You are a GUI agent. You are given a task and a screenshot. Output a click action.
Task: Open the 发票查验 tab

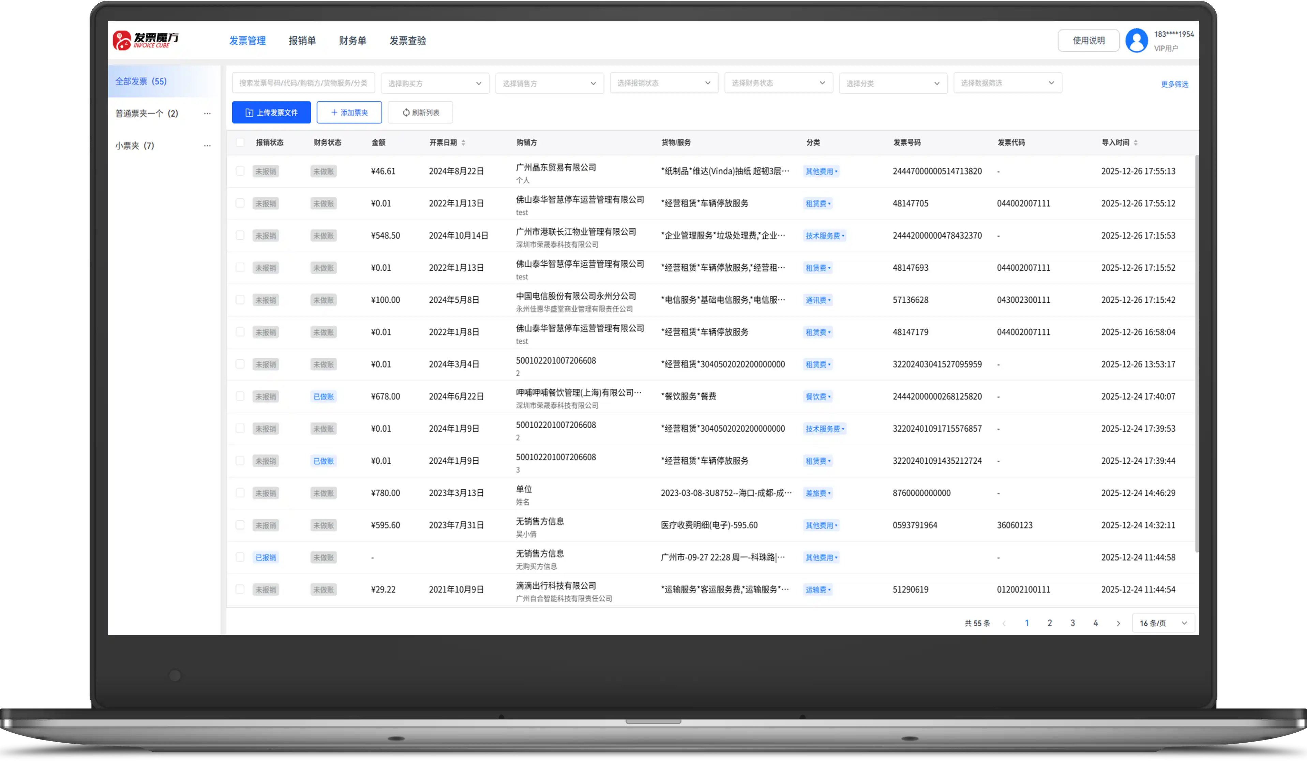point(408,41)
